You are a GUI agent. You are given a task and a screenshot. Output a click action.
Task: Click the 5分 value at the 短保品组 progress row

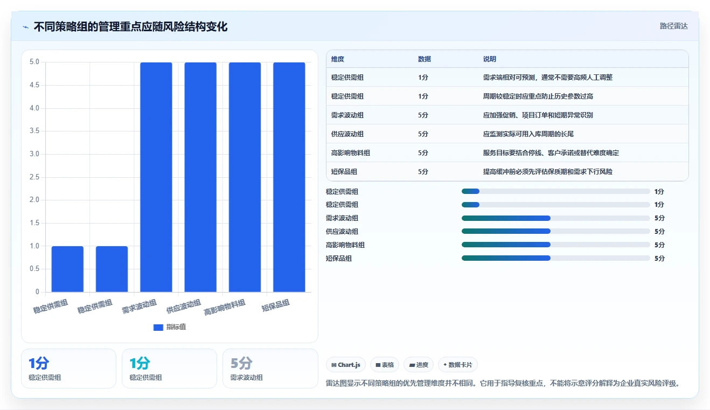(660, 258)
